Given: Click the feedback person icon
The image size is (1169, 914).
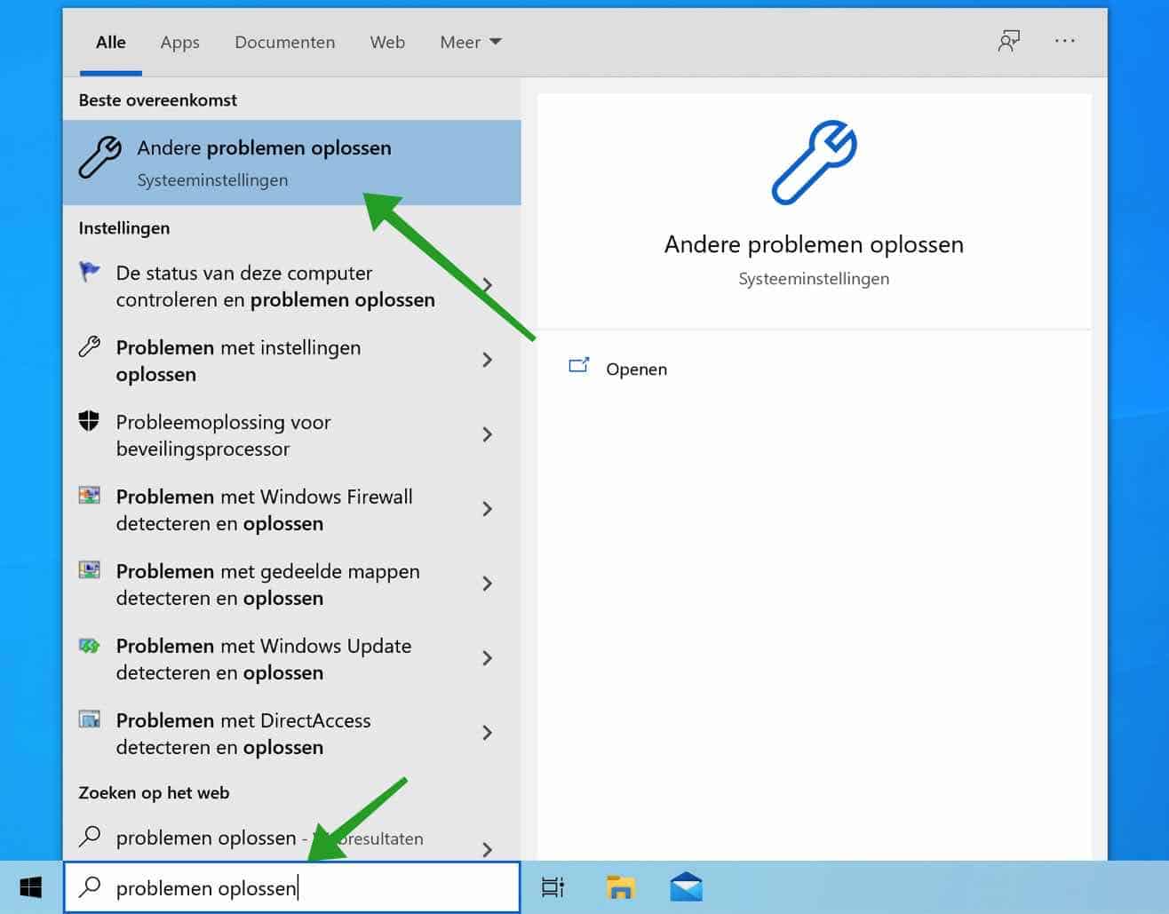Looking at the screenshot, I should (1008, 41).
